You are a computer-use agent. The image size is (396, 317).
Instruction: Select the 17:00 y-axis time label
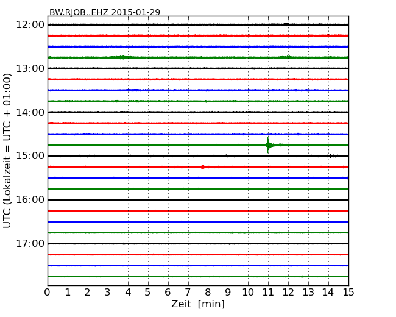click(x=30, y=243)
